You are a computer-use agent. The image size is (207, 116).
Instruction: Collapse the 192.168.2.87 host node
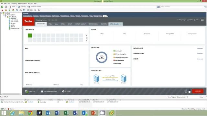pos(5,16)
